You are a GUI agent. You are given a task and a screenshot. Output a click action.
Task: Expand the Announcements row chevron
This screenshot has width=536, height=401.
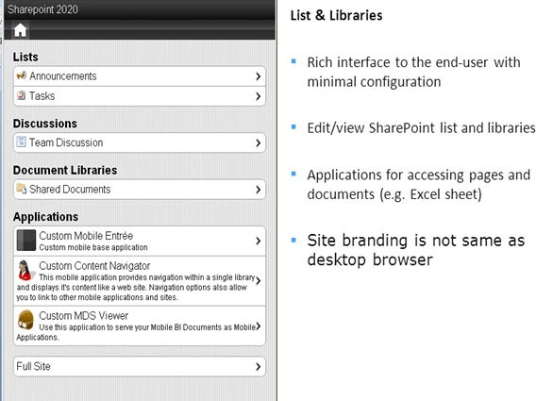258,76
